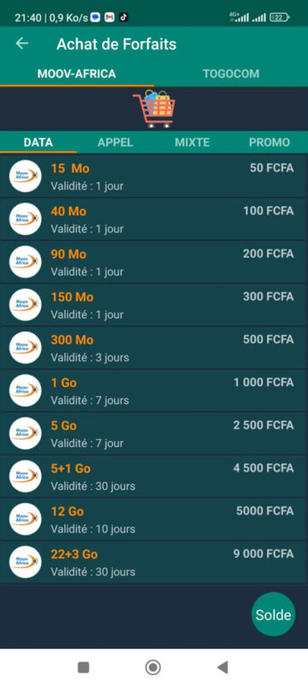Open the PROMO category tab
The height and width of the screenshot is (686, 308).
(269, 142)
